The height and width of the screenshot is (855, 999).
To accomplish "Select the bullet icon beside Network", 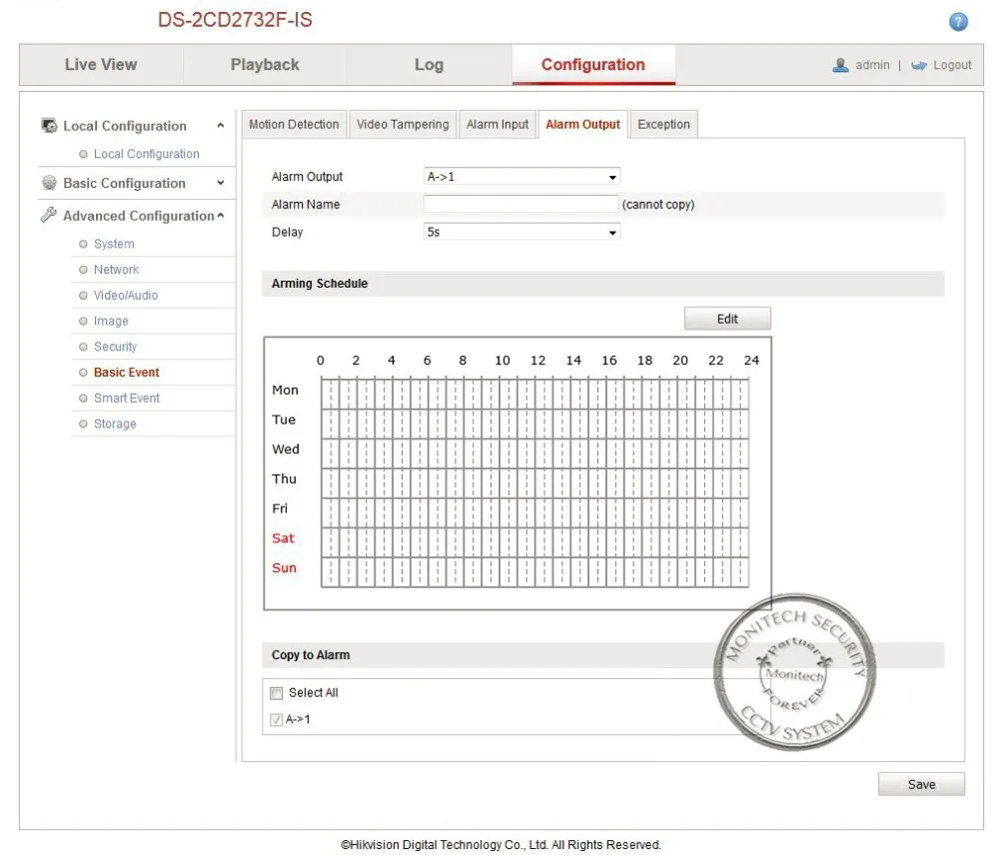I will tap(83, 270).
